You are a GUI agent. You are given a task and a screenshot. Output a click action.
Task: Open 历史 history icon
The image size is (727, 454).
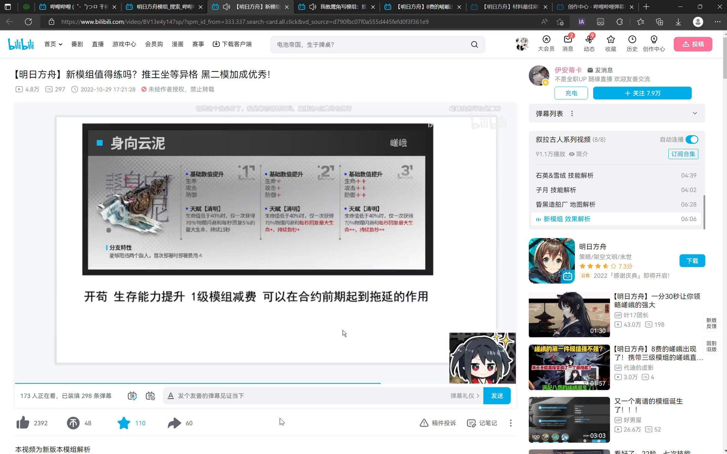pyautogui.click(x=632, y=44)
